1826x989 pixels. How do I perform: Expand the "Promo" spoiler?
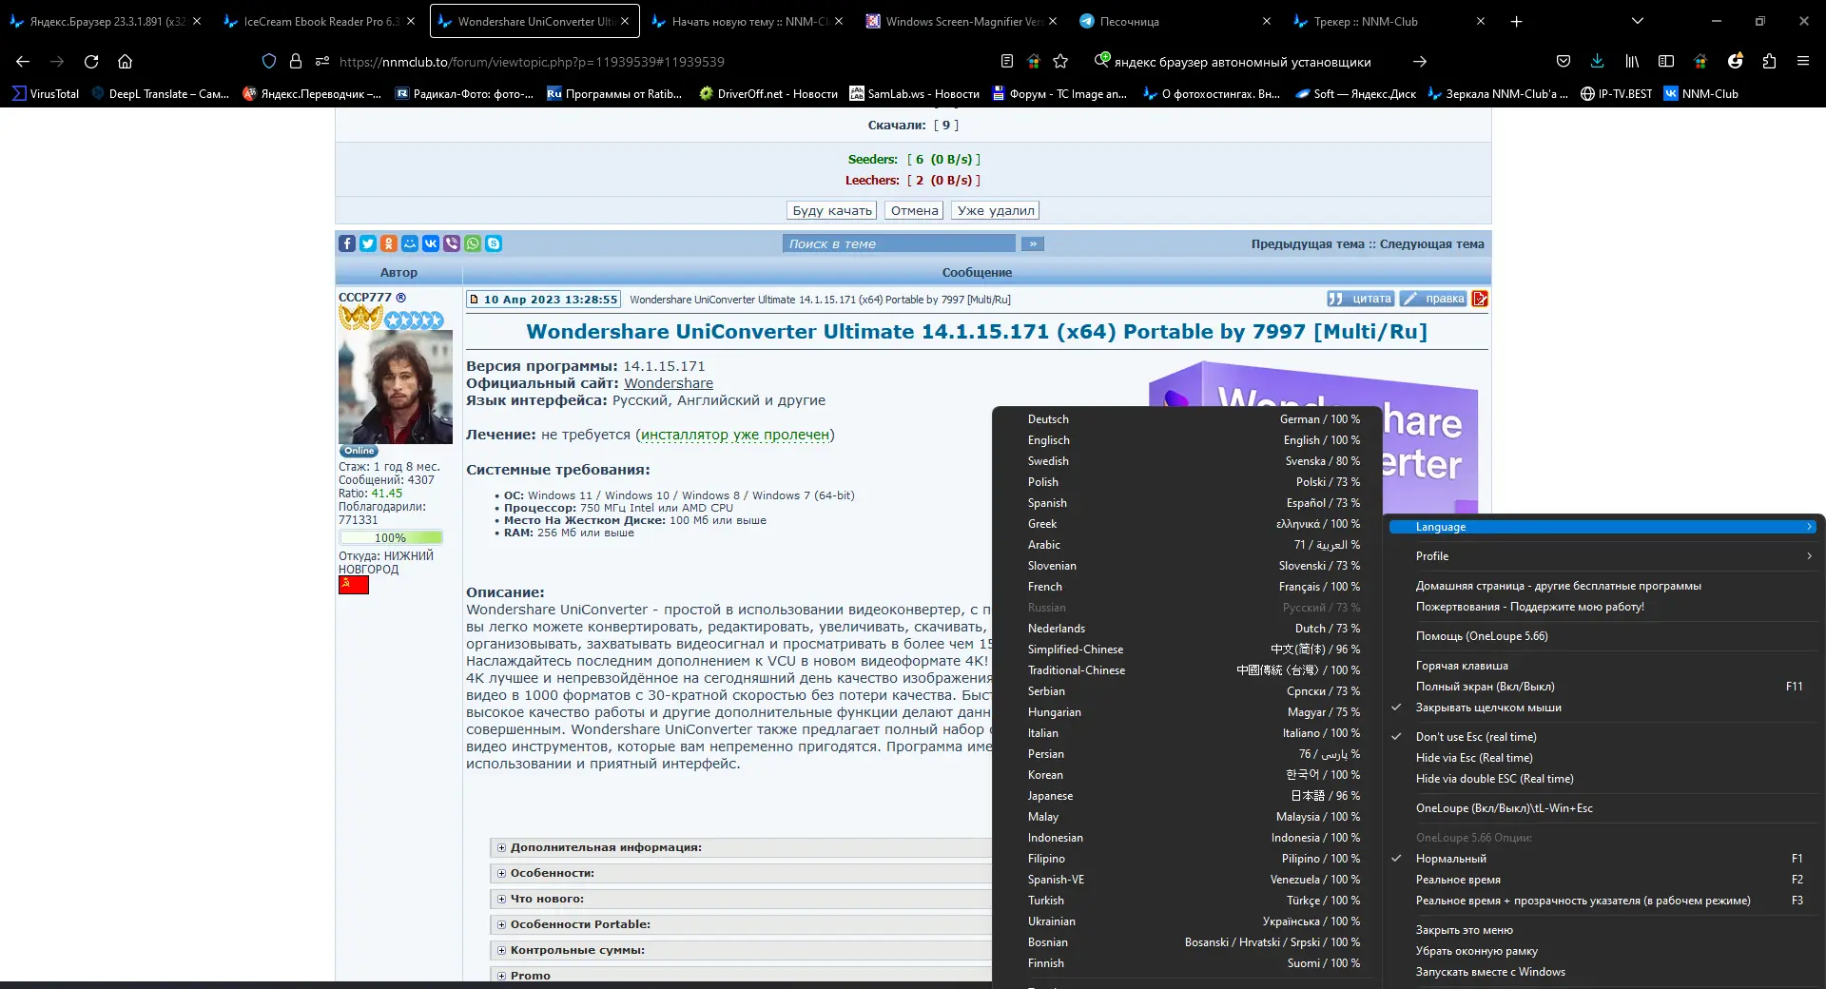click(x=530, y=975)
